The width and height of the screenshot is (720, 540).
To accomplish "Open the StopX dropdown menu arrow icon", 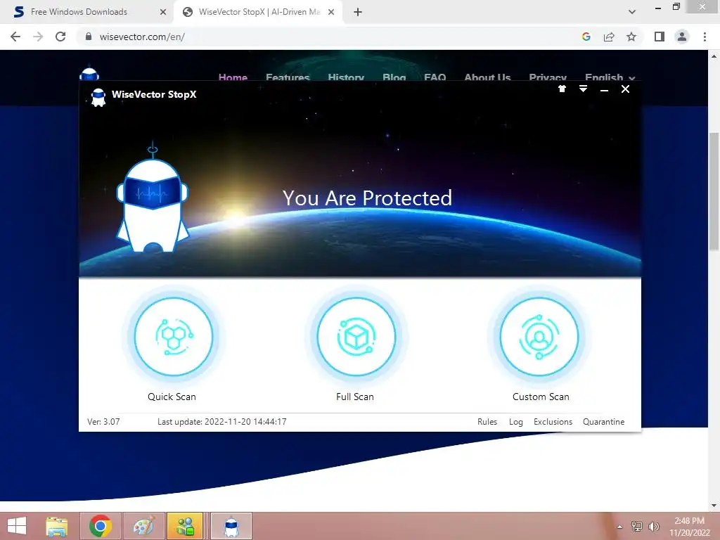I will pos(583,89).
